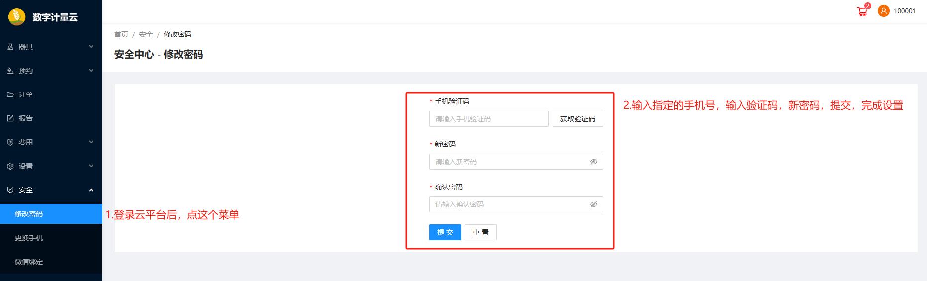Expand the 费用 menu chevron
This screenshot has height=281, width=927.
(x=91, y=142)
